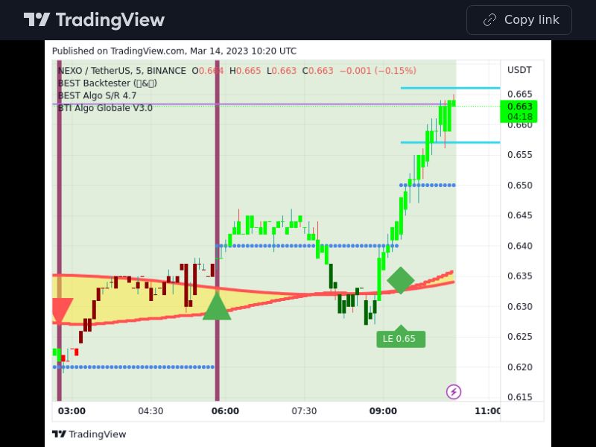Screen dimensions: 596x447
Task: Click the 0.650 price axis label
Action: 519,185
